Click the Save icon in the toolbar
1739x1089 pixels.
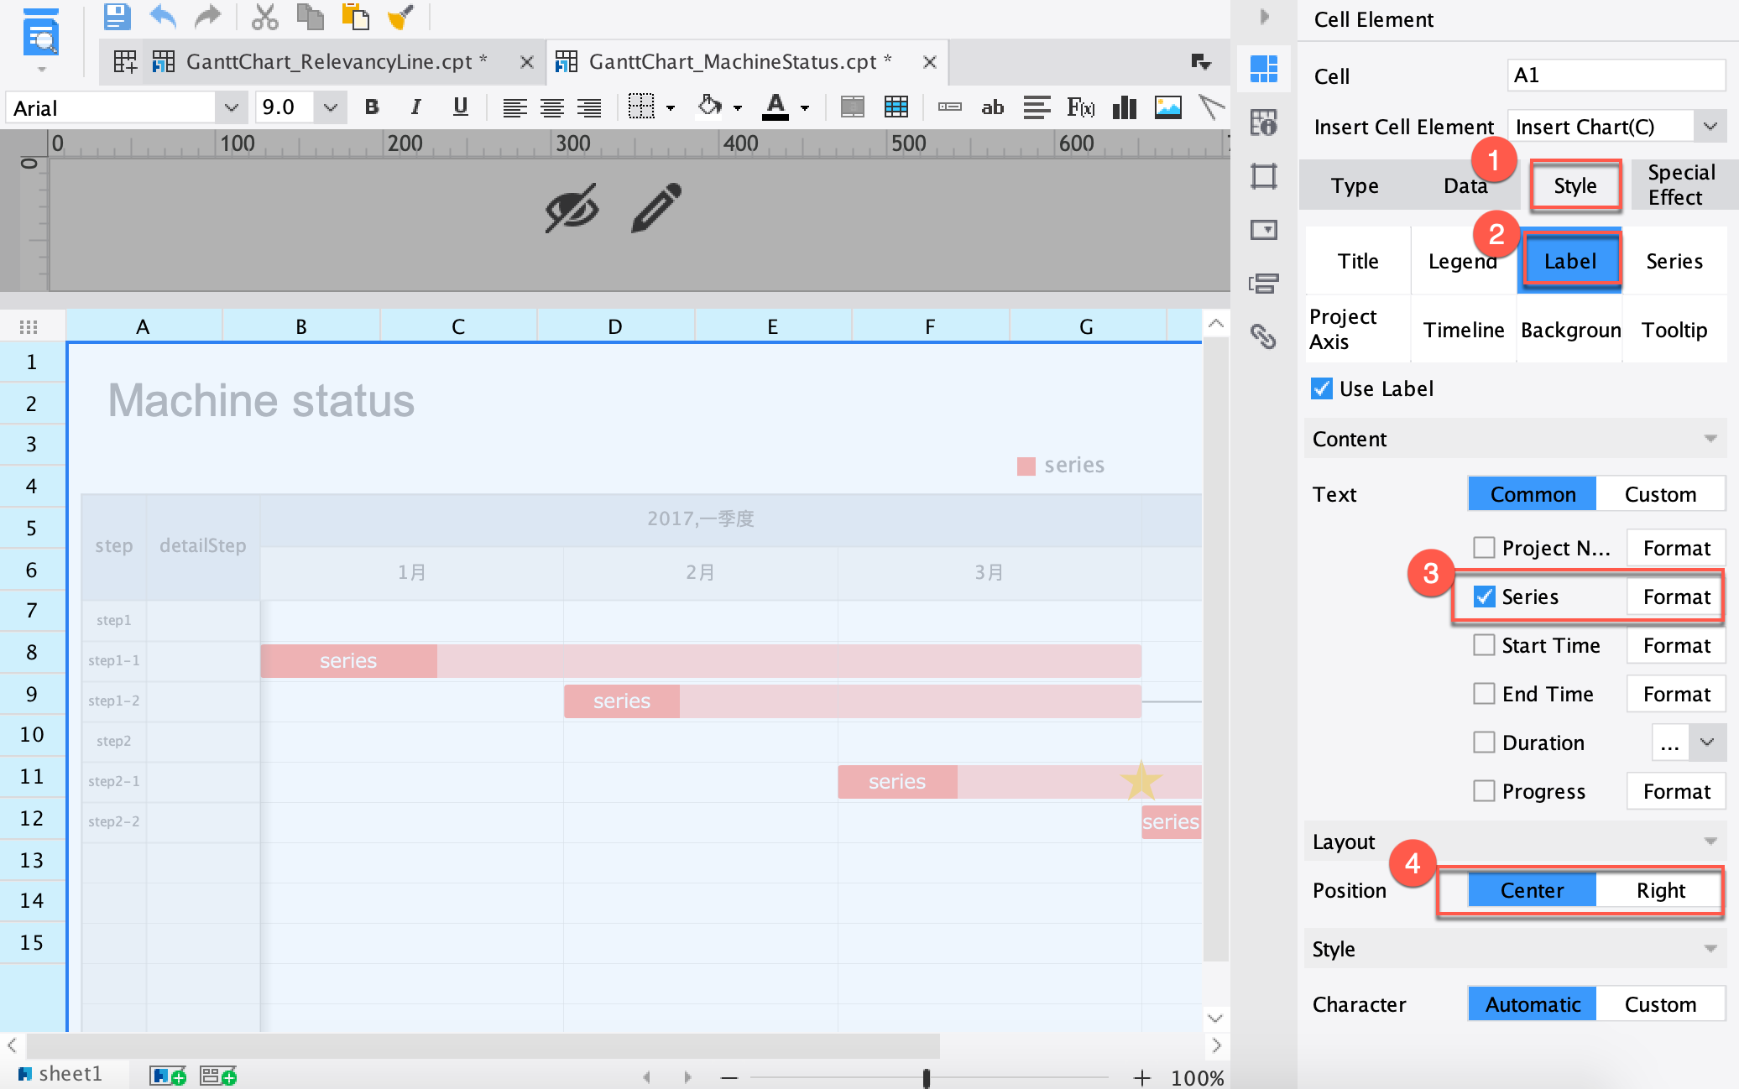click(117, 17)
